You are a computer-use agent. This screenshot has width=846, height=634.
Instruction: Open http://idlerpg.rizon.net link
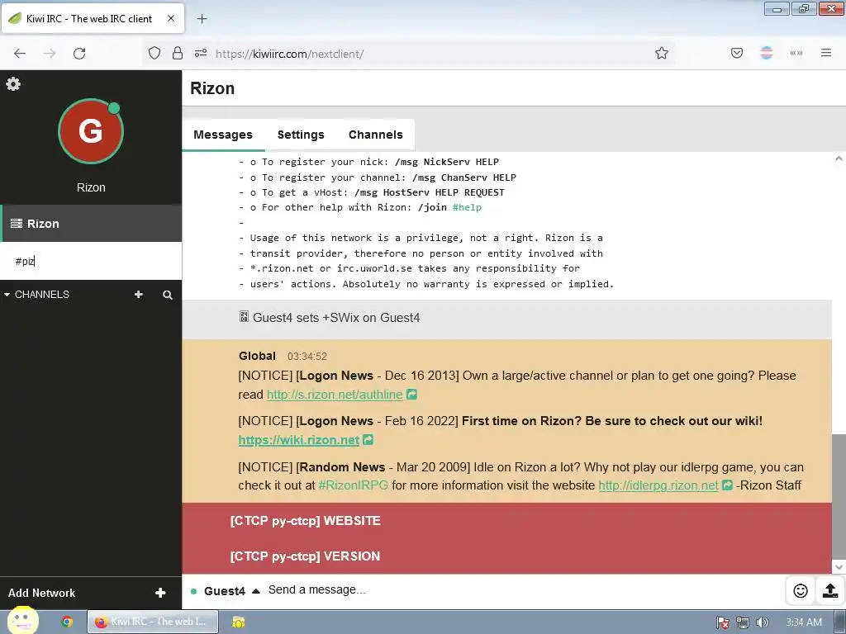(658, 485)
